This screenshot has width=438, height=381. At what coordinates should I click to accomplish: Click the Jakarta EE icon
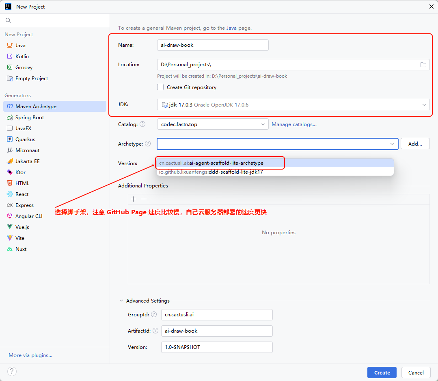pos(10,161)
